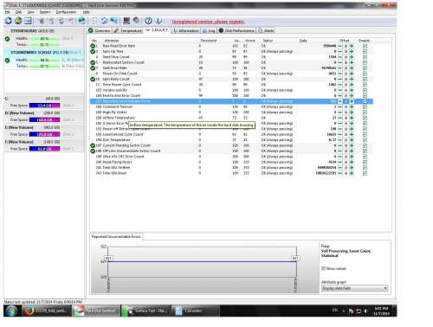This screenshot has width=433, height=327.
Task: Click the blue question mark help icon
Action: [148, 21]
